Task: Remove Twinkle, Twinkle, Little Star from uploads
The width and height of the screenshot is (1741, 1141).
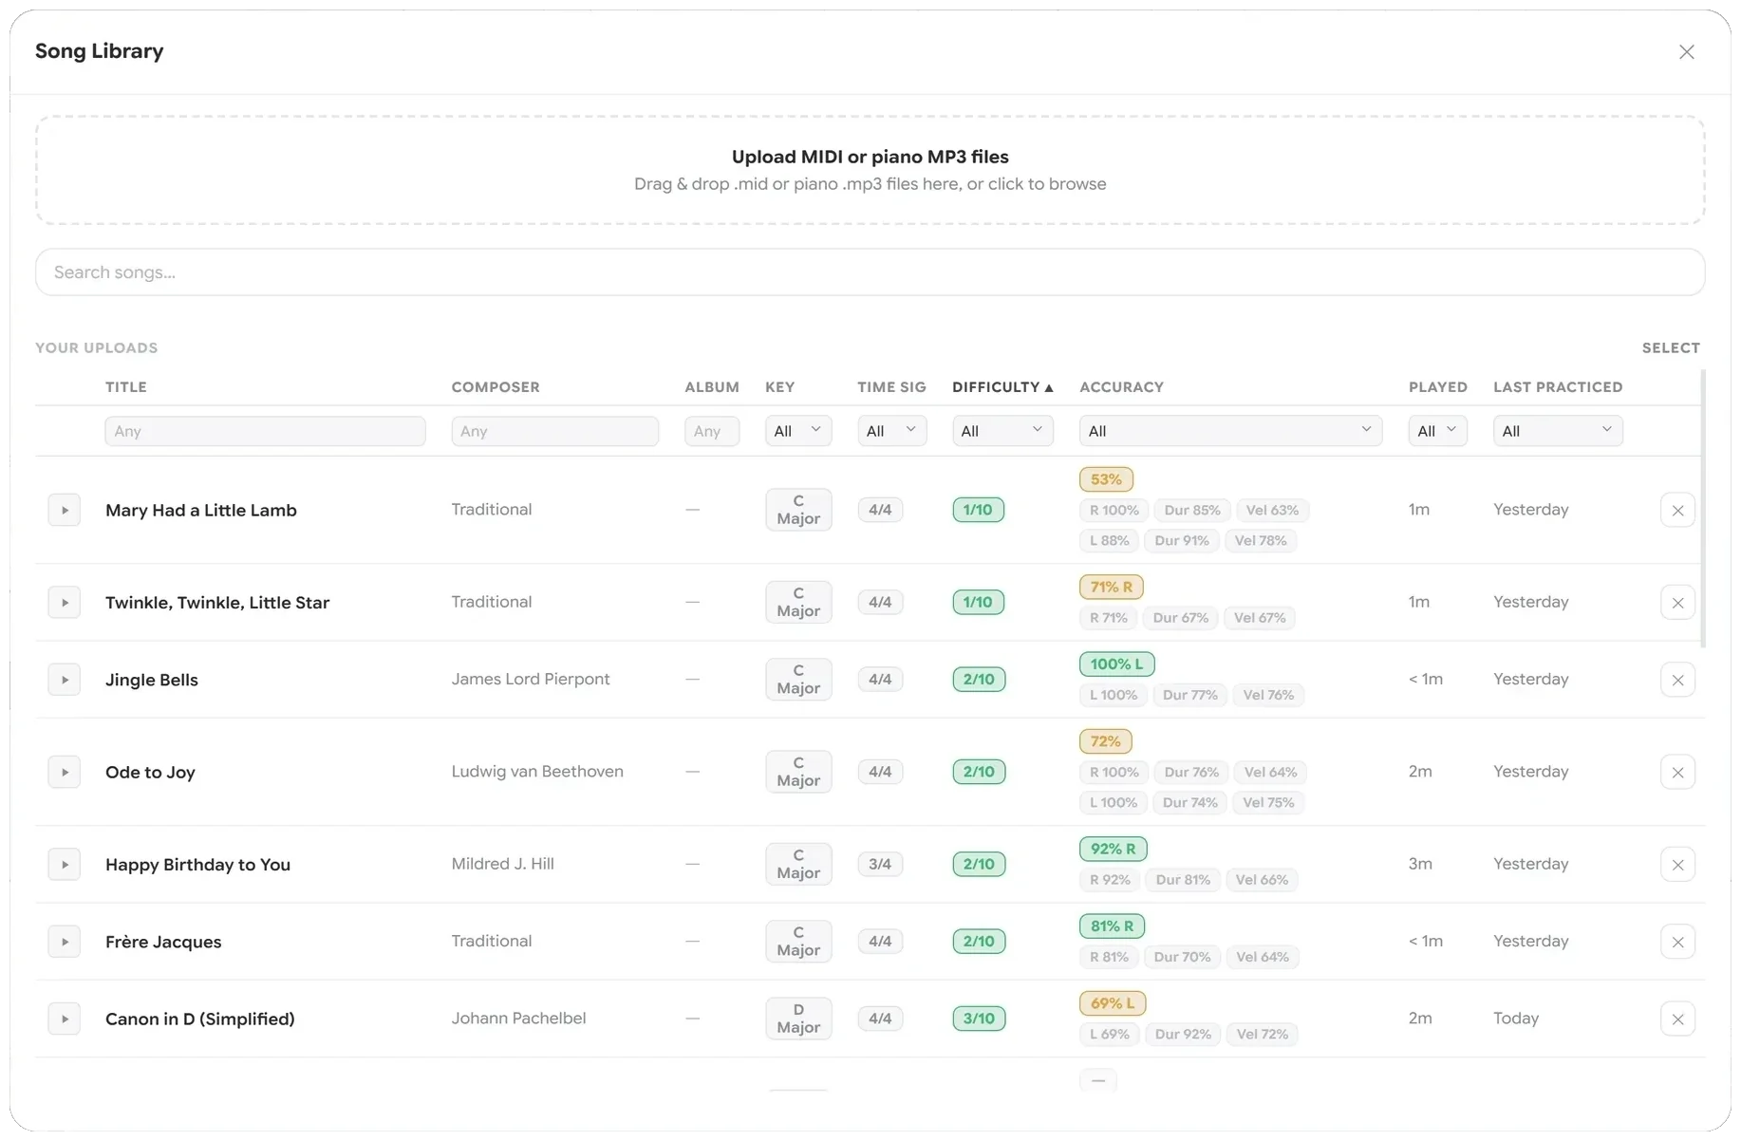Action: pyautogui.click(x=1677, y=602)
